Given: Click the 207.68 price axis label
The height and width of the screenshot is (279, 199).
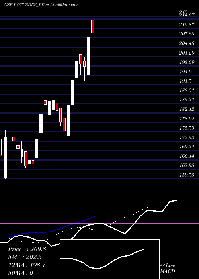Looking at the screenshot, I should click(187, 33).
